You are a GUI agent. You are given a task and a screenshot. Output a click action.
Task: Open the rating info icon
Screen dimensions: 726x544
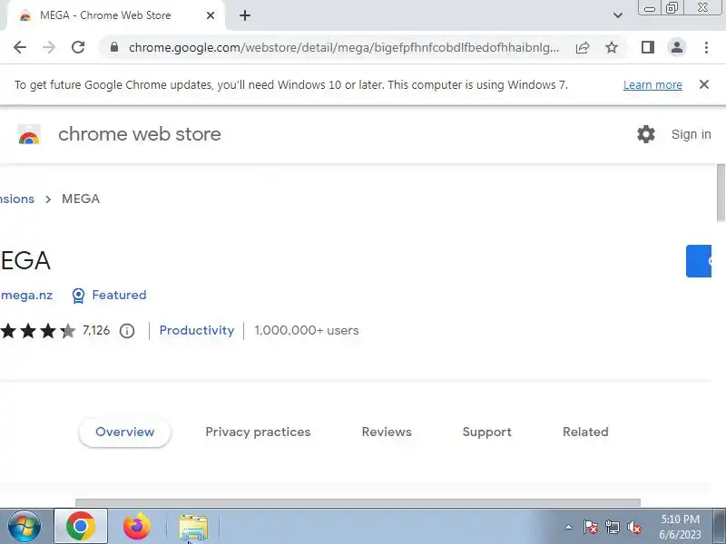point(127,331)
